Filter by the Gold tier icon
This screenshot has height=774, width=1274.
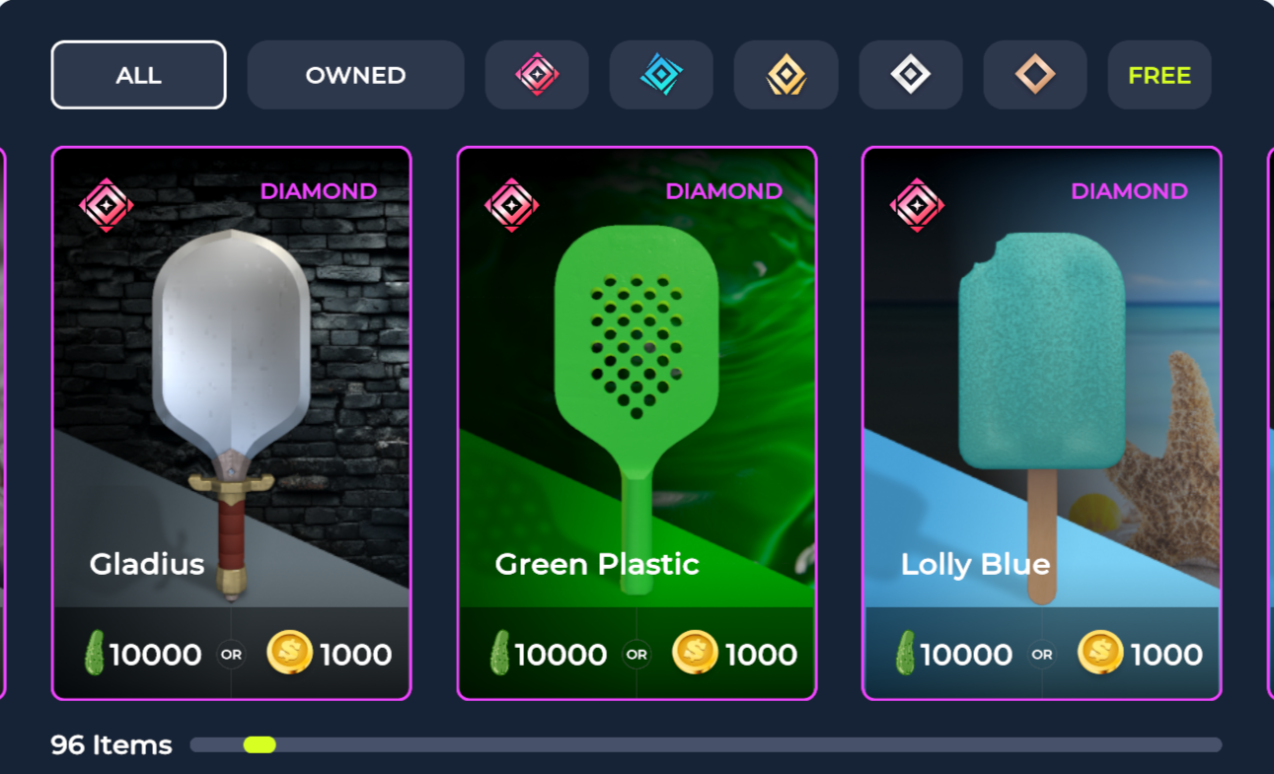786,75
